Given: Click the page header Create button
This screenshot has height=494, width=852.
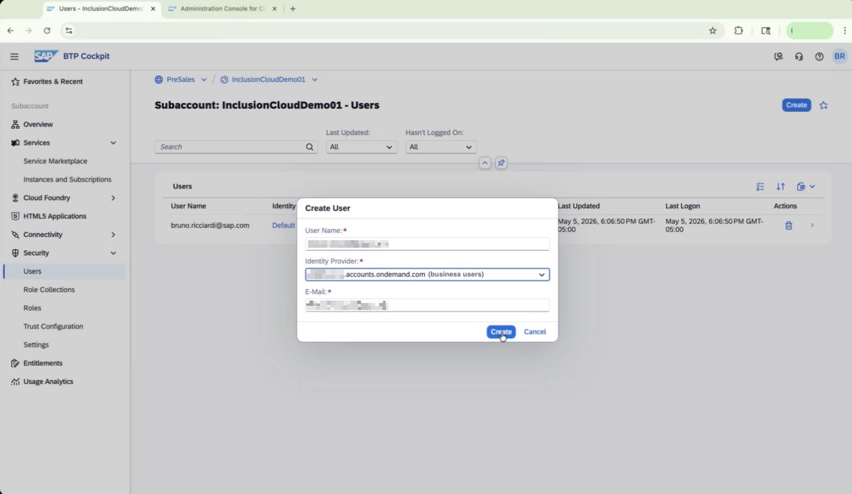Looking at the screenshot, I should [x=796, y=105].
